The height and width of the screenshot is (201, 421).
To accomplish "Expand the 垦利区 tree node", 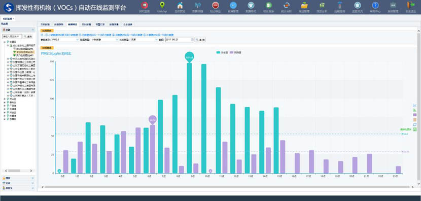I will [x=4, y=103].
